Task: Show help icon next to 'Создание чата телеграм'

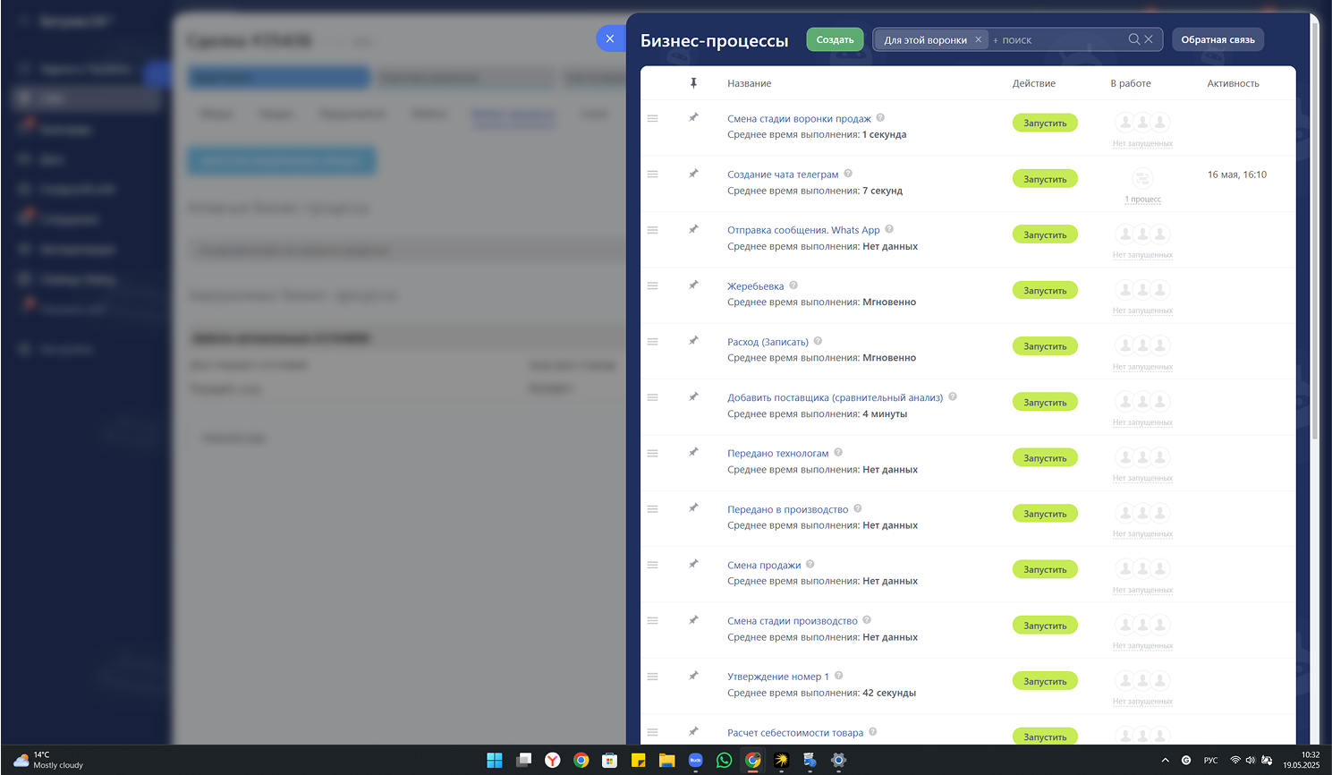Action: point(848,174)
